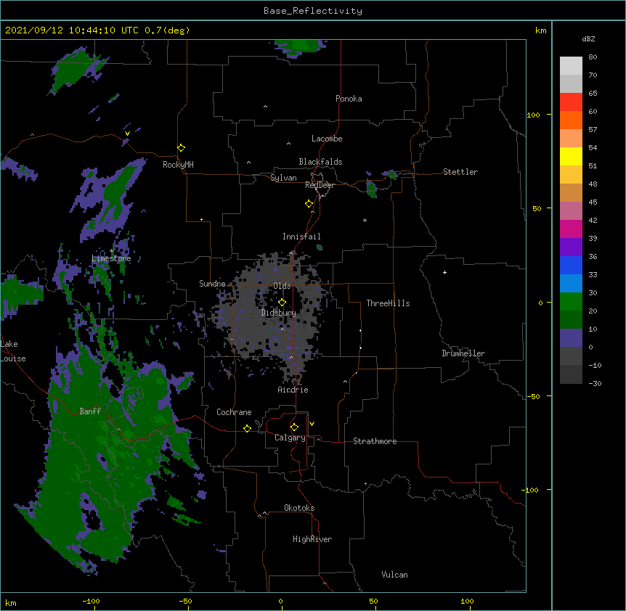
Task: Click the -100 tick on bottom axis
Action: (91, 601)
